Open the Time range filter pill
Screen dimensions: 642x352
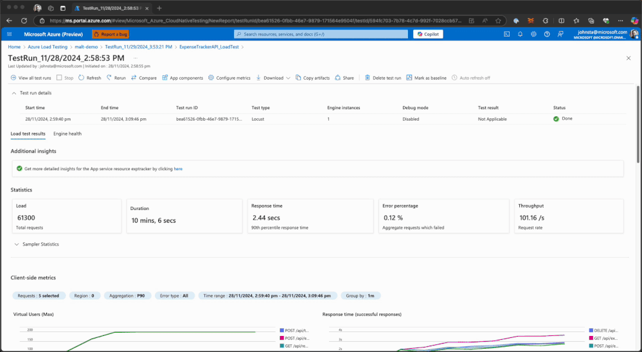click(268, 295)
